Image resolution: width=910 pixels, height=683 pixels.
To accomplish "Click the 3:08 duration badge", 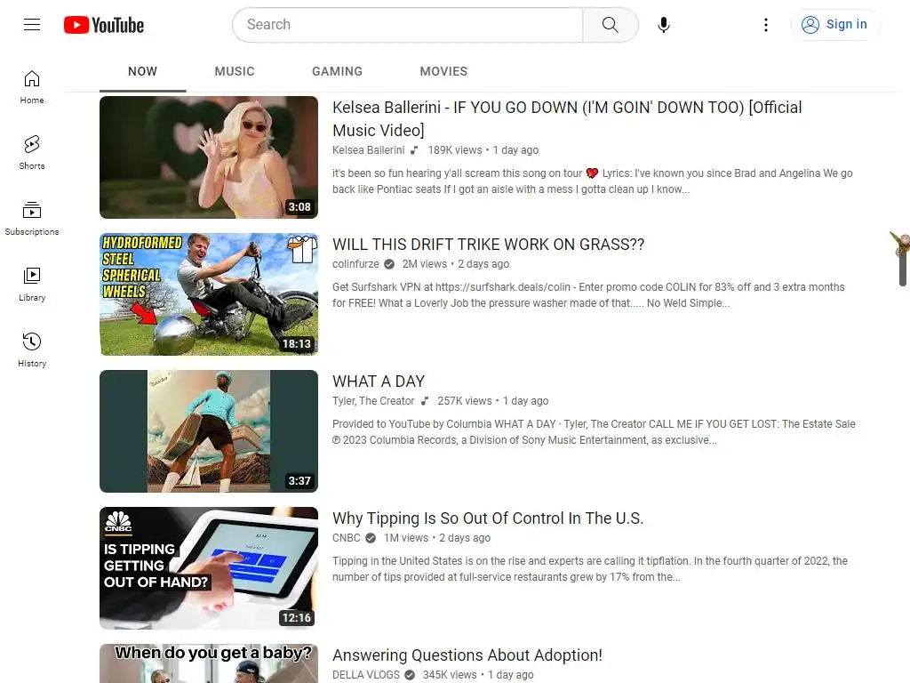I will [x=299, y=206].
